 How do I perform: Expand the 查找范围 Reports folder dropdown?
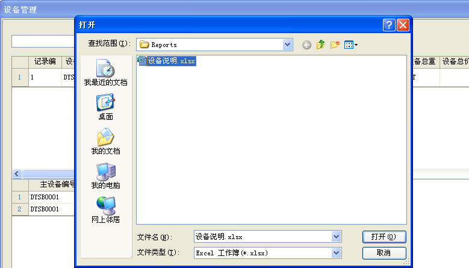coord(288,45)
